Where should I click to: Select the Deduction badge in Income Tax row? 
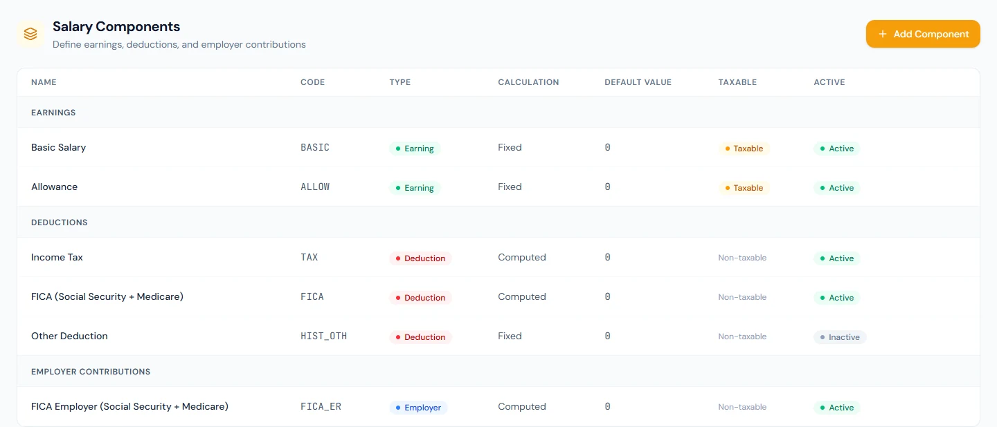[420, 258]
